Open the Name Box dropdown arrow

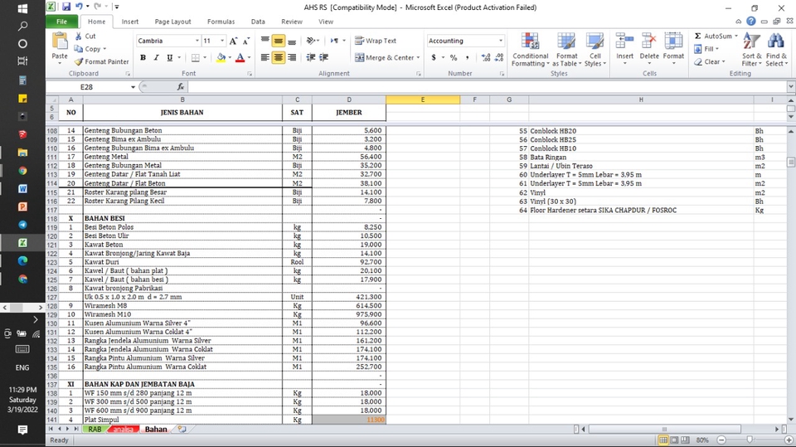(x=133, y=87)
